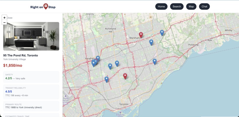Click the King City map label
Screen dimensions: 239x117
pos(90,14)
